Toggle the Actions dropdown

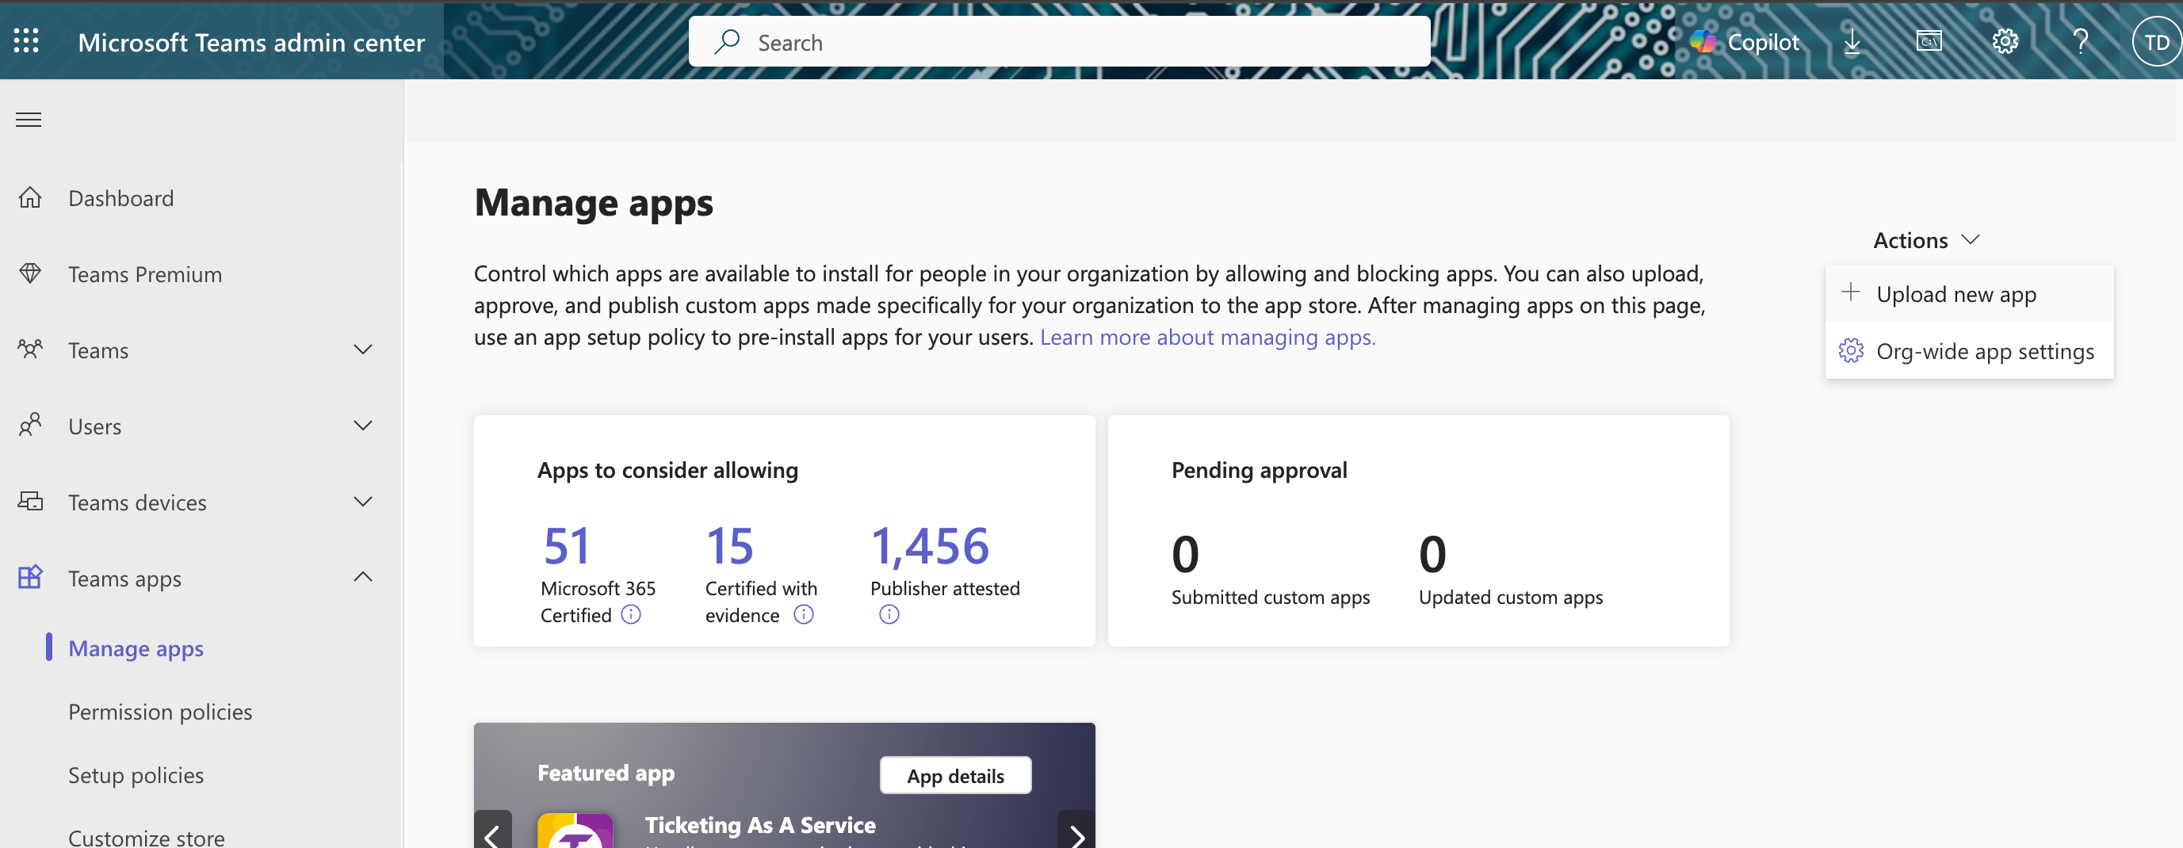click(x=1926, y=240)
